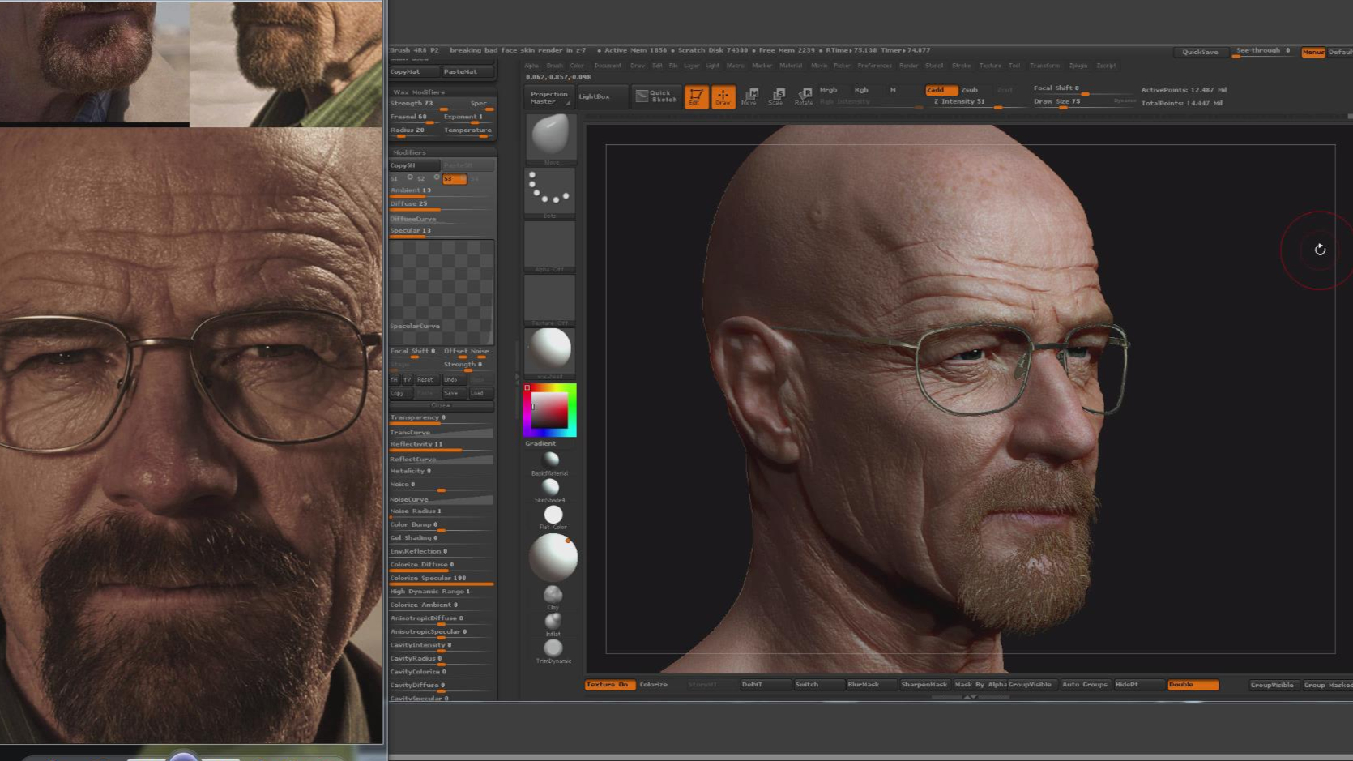This screenshot has width=1353, height=761.
Task: Select the Flat Color material sphere
Action: 553,515
